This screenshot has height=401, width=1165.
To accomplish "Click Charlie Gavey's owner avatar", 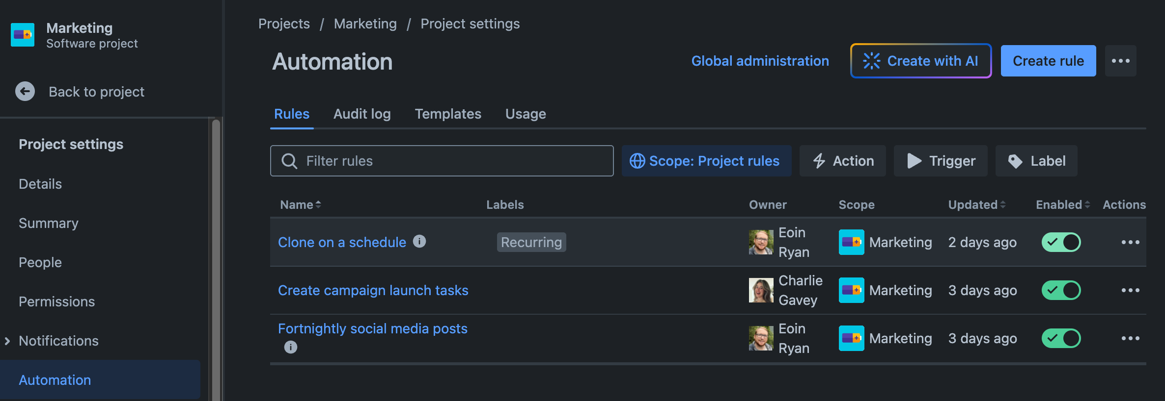I will pos(761,290).
